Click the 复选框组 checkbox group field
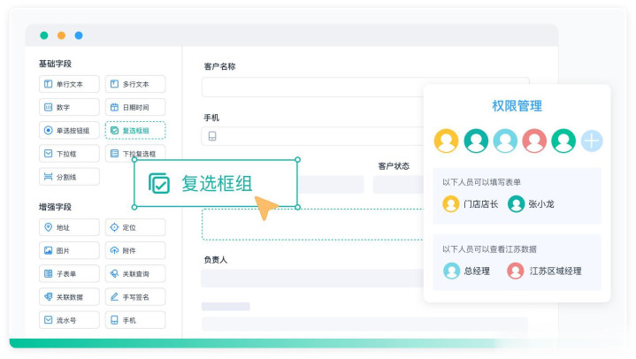 coord(134,130)
